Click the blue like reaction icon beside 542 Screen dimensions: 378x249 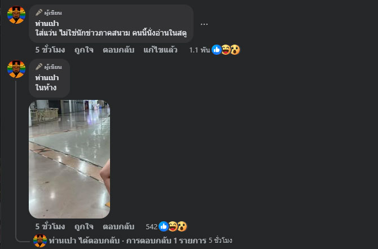(164, 226)
